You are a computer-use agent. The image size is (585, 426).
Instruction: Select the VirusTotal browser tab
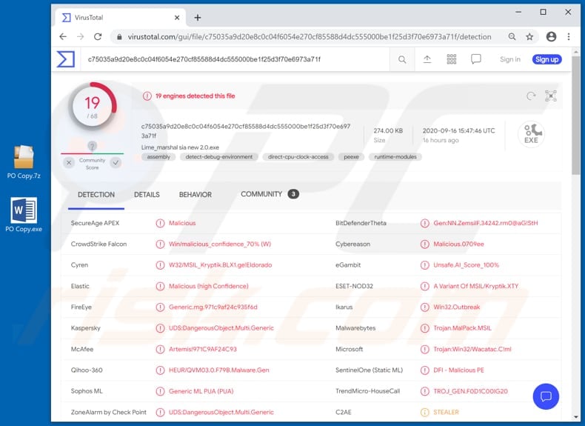120,18
